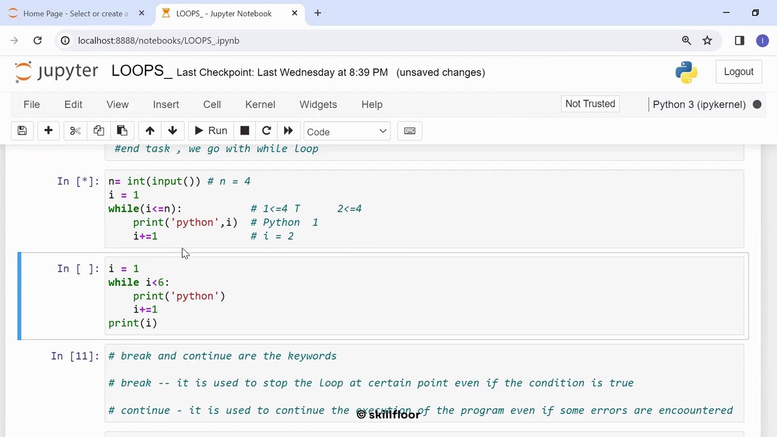Move selected cell down with the arrow icon
This screenshot has height=437, width=777.
[x=172, y=131]
